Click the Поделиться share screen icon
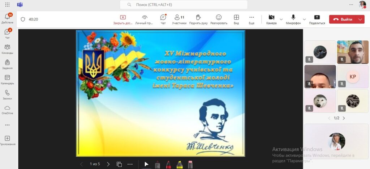 317,19
